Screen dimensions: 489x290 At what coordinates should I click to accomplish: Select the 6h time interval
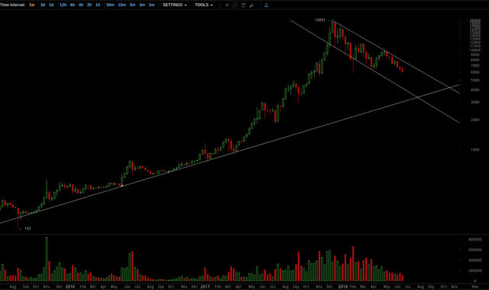(73, 5)
